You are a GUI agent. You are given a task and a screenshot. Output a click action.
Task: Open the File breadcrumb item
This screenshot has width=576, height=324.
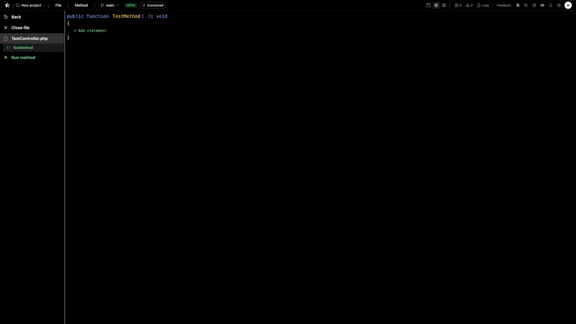click(58, 5)
